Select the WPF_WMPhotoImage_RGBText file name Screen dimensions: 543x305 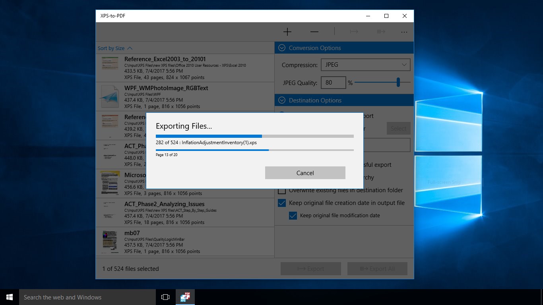click(x=166, y=88)
